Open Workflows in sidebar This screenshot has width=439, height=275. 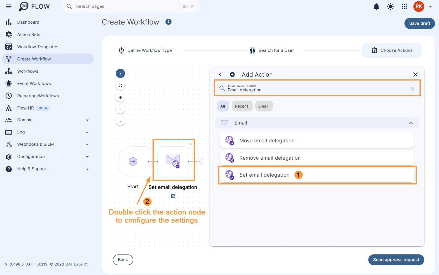coord(48,71)
